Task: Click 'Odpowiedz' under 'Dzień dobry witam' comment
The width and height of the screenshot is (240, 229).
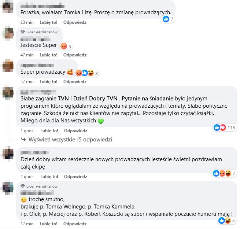Action: coord(75,176)
